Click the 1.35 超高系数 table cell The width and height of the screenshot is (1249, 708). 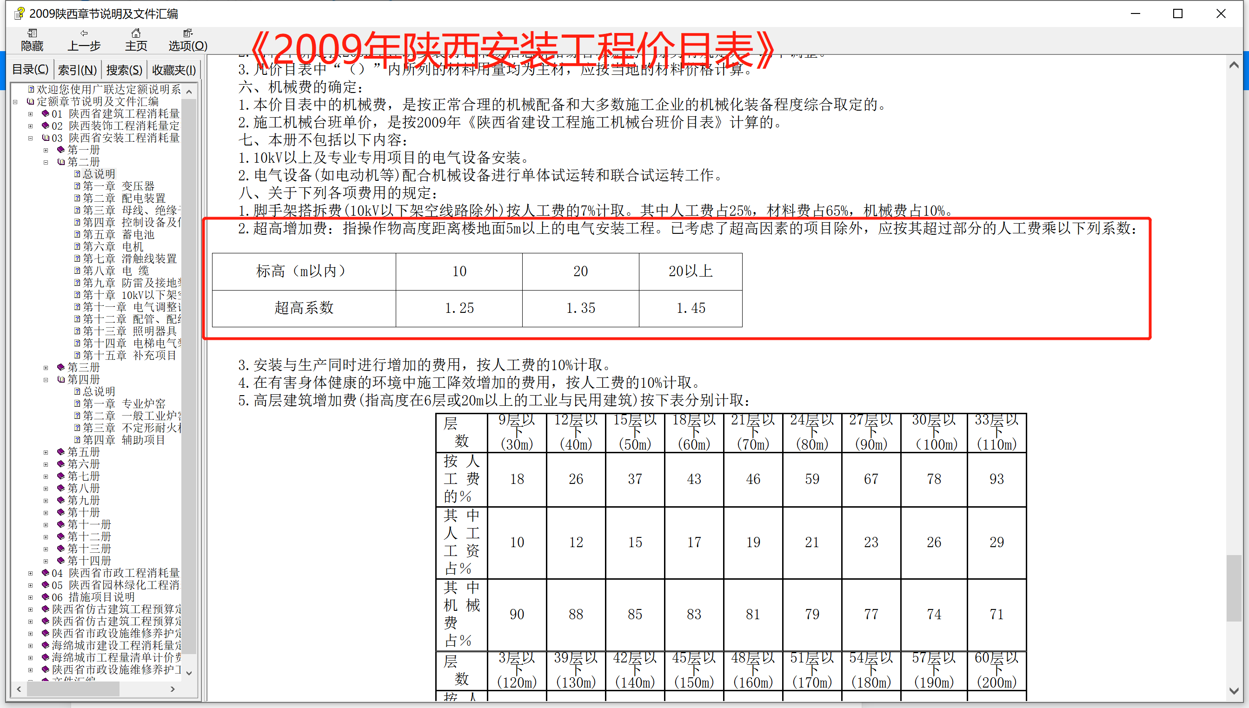[581, 308]
